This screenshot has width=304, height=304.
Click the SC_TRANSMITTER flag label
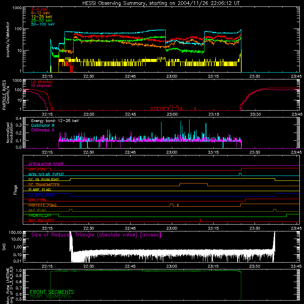click(44, 185)
